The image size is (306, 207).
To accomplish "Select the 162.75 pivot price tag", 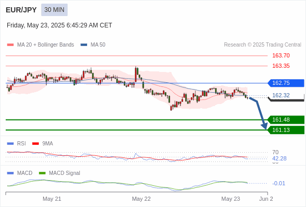I will coord(286,83).
